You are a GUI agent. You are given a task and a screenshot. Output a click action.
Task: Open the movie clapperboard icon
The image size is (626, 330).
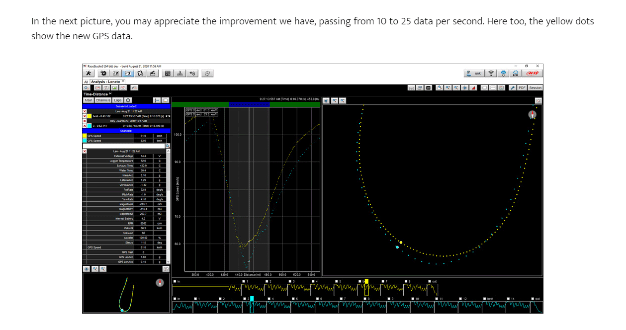click(153, 73)
